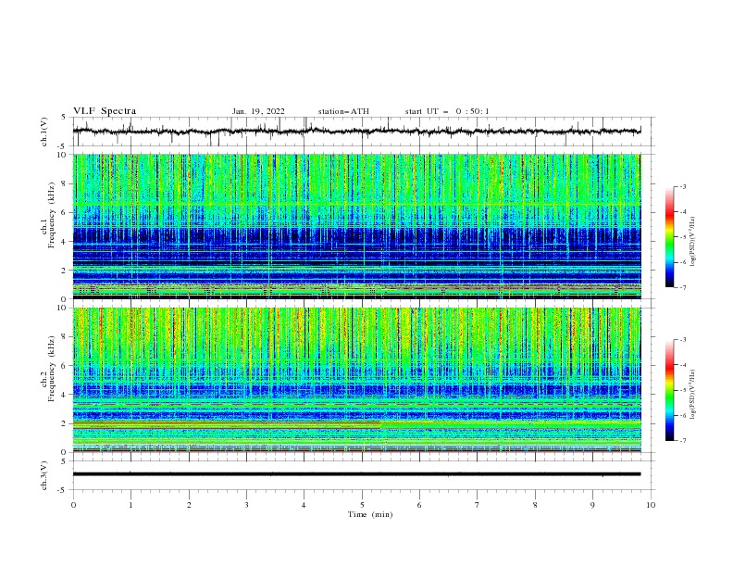Click the ch.1 "Frequency (kHz)" axis label
The height and width of the screenshot is (567, 733).
pos(52,215)
